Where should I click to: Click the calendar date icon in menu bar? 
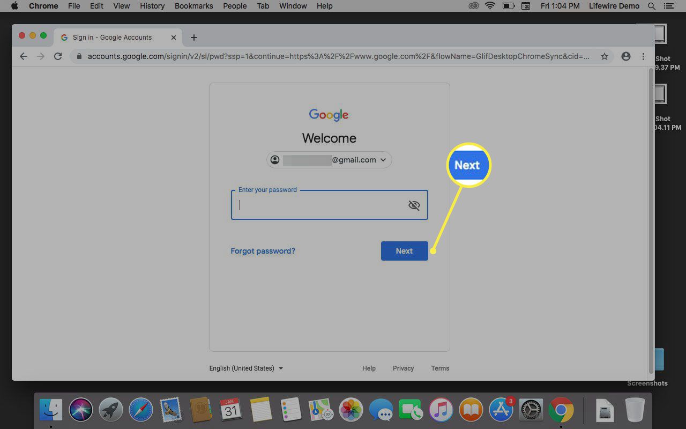coord(526,6)
